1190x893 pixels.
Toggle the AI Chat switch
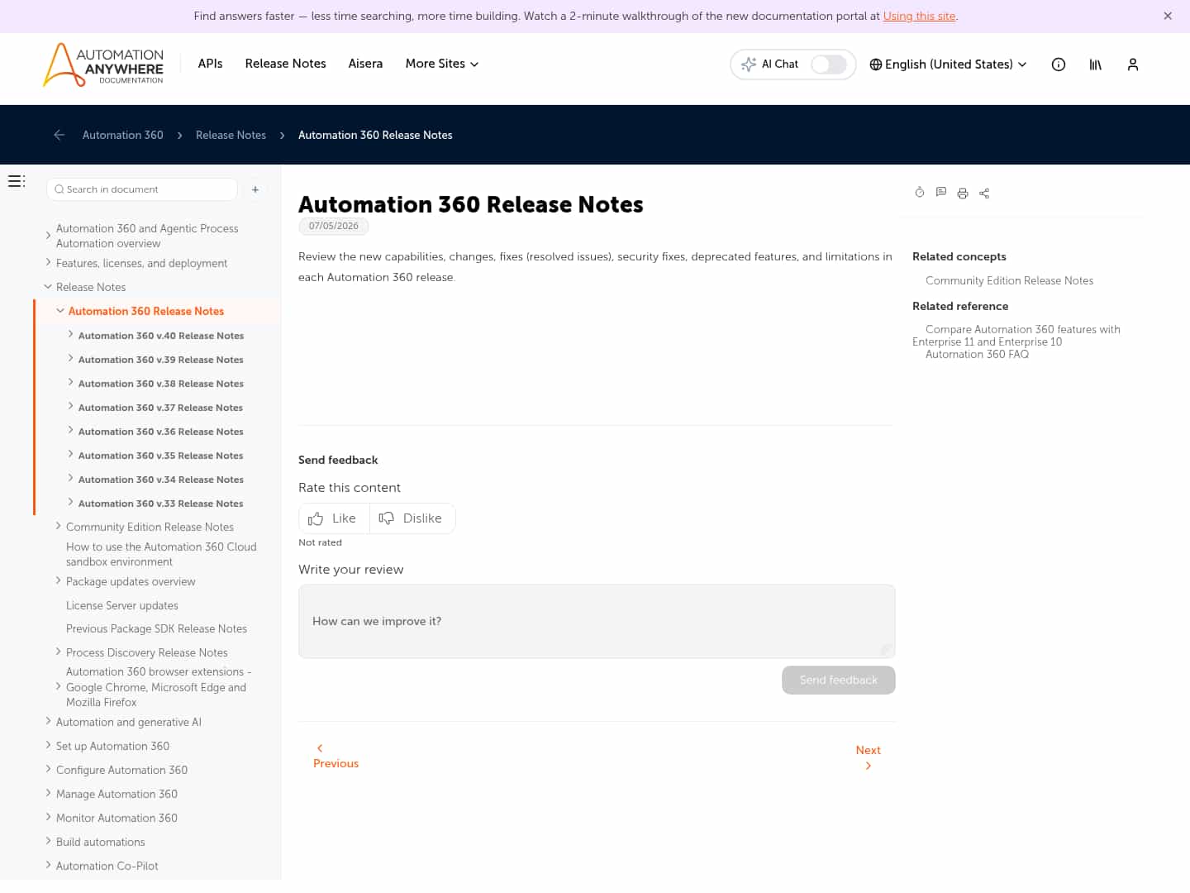[x=828, y=64]
